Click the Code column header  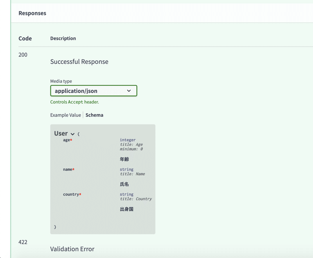click(25, 38)
